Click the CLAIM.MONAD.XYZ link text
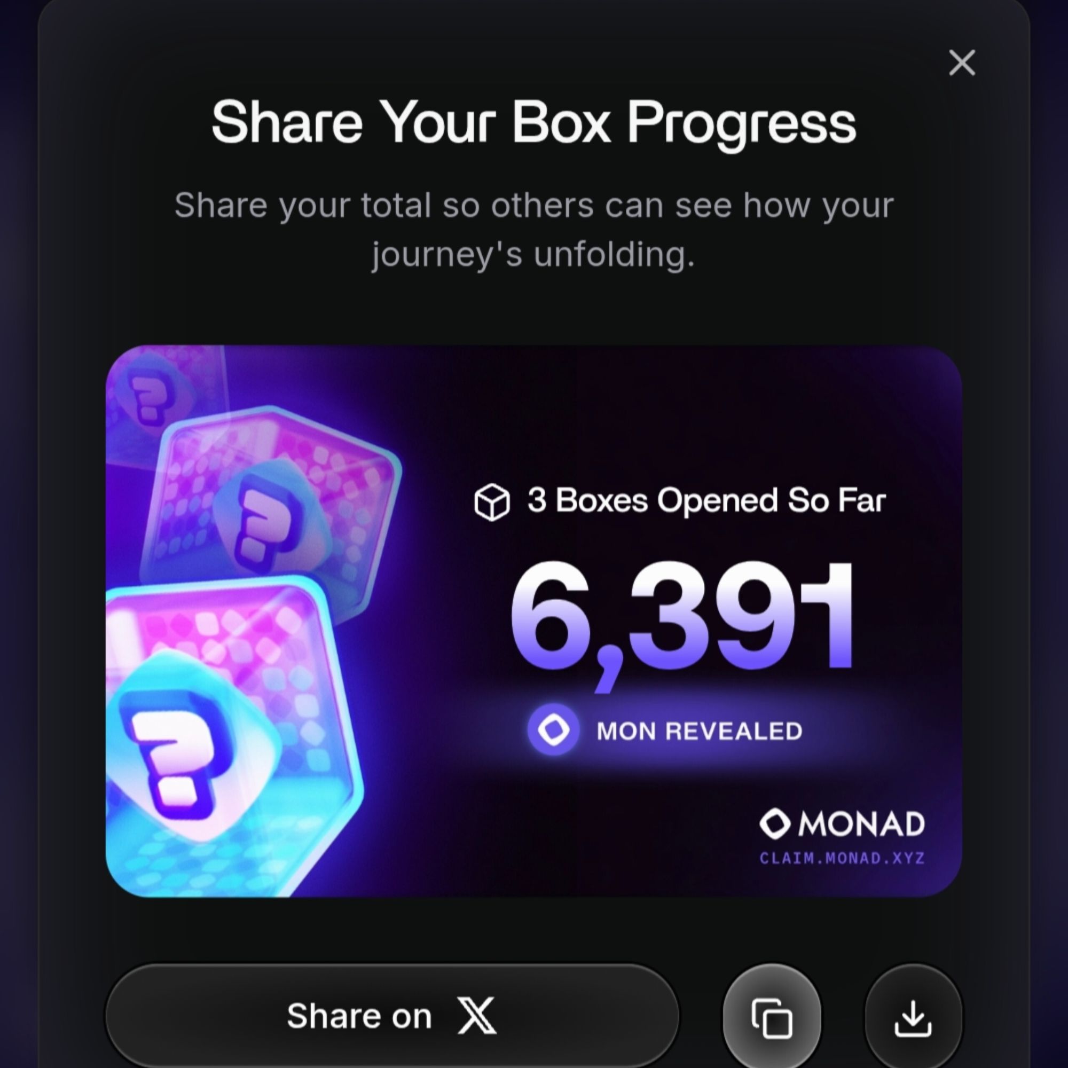Image resolution: width=1068 pixels, height=1068 pixels. [842, 858]
